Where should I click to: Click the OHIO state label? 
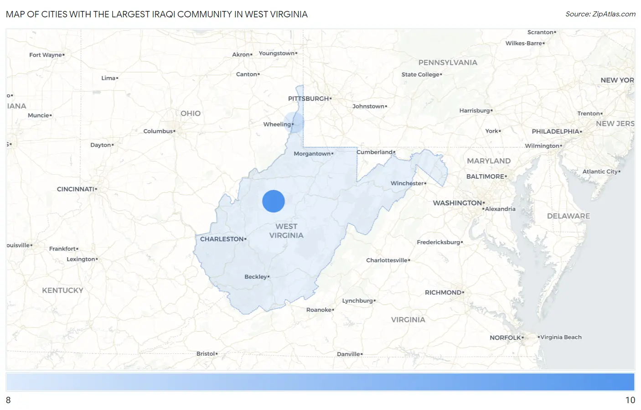tap(191, 113)
